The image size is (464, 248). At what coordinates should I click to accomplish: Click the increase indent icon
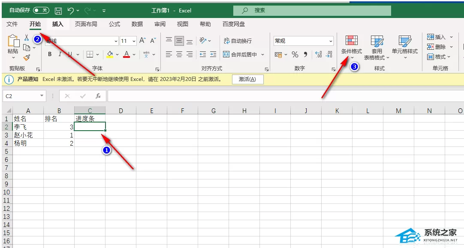tap(213, 54)
